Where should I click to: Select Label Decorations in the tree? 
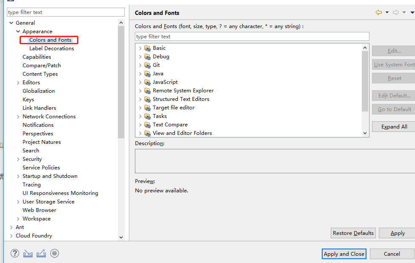(x=52, y=49)
